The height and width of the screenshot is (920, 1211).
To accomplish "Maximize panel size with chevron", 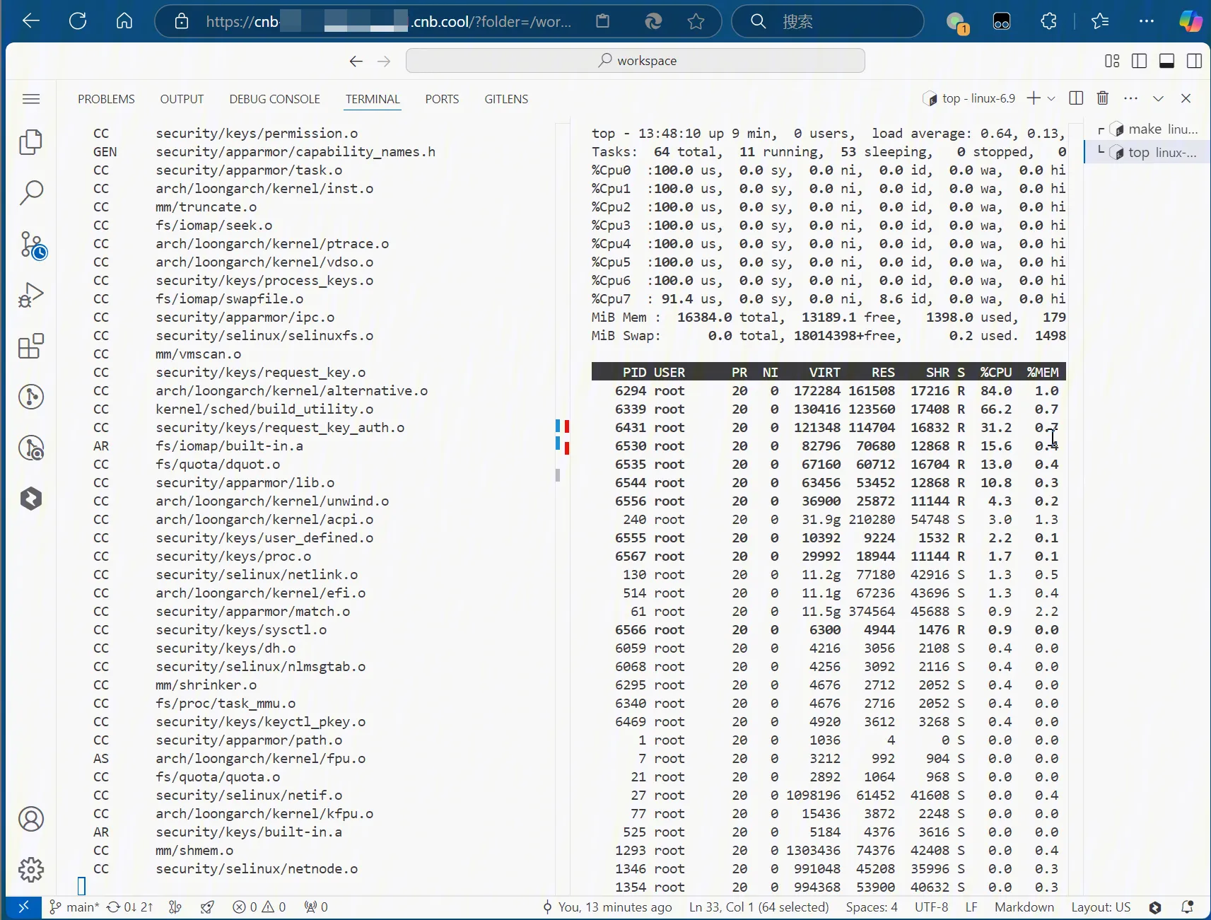I will tap(1158, 98).
